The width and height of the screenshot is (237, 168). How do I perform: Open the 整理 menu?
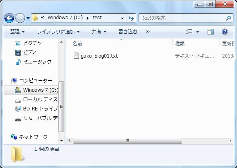17,32
